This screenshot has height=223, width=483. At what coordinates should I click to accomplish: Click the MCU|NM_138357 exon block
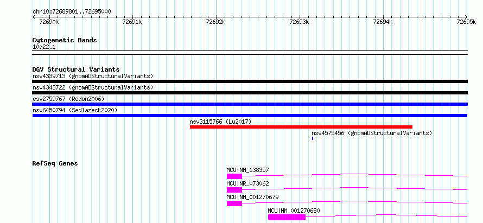[x=234, y=176]
